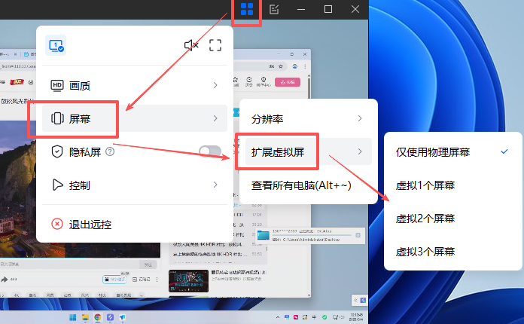This screenshot has height=324, width=524.
Task: Click 退出远控 to end remote session
Action: (90, 224)
